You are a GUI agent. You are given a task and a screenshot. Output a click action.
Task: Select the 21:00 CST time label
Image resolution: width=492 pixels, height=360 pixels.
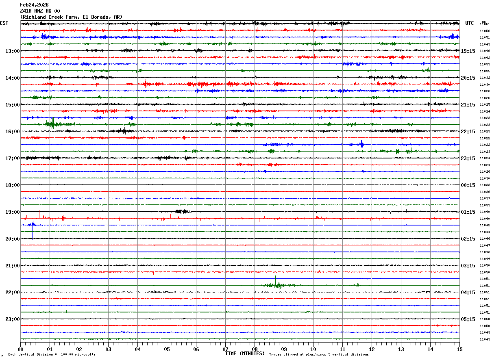(13, 266)
